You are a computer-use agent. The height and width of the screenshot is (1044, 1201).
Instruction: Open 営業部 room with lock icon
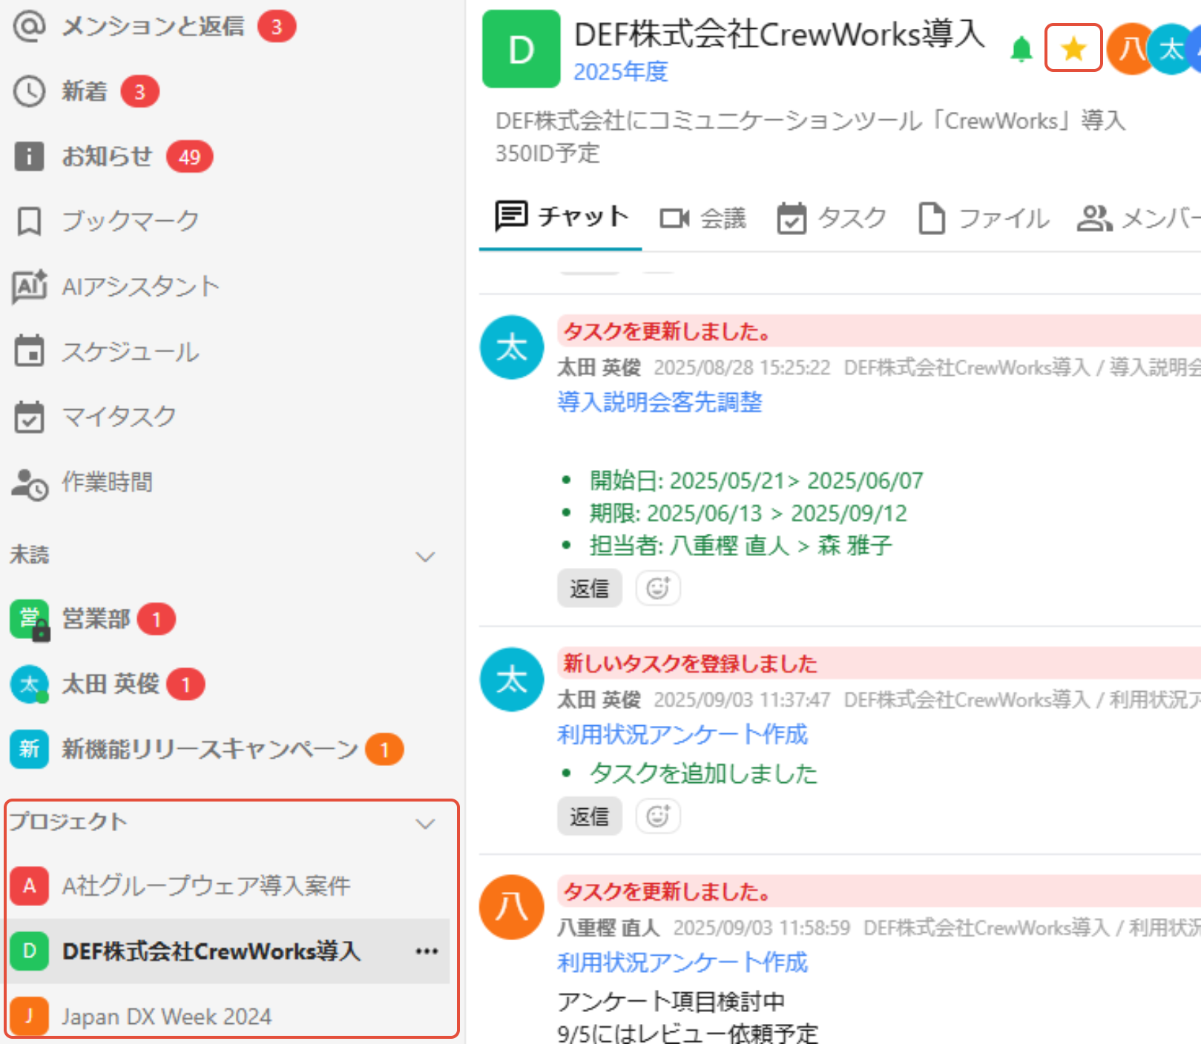(x=93, y=619)
